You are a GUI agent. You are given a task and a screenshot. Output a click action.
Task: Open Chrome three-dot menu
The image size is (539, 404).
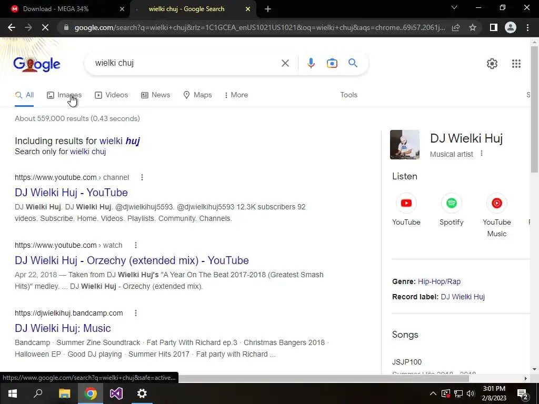point(527,27)
